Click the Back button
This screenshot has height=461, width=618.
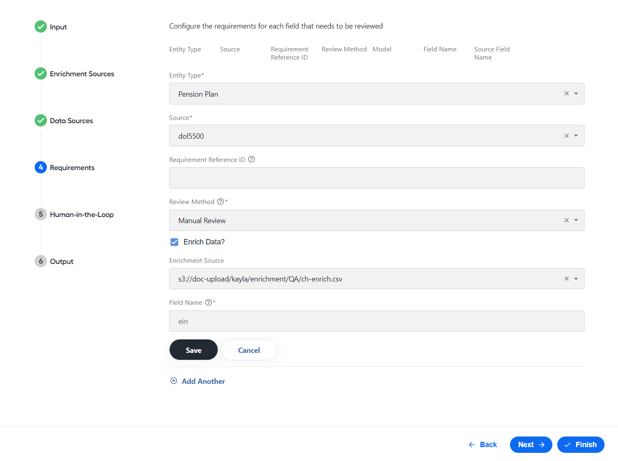(x=483, y=445)
